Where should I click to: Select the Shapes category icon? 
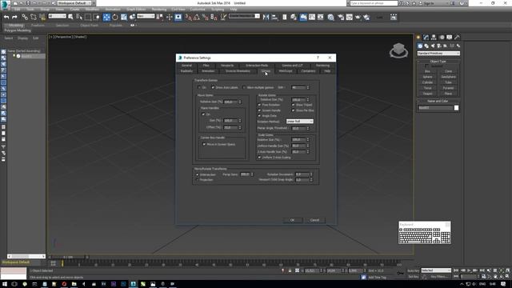point(426,46)
